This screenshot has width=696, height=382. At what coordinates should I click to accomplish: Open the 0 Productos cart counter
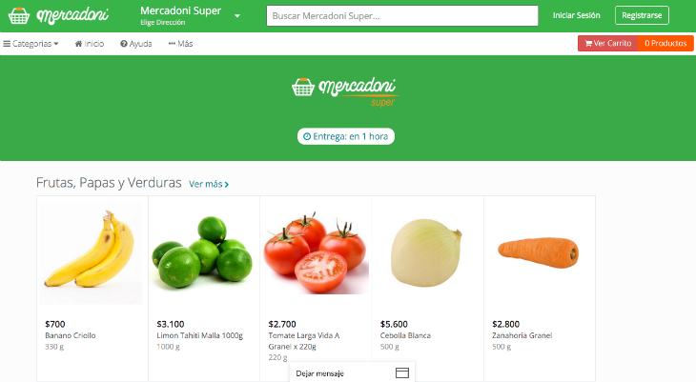665,43
